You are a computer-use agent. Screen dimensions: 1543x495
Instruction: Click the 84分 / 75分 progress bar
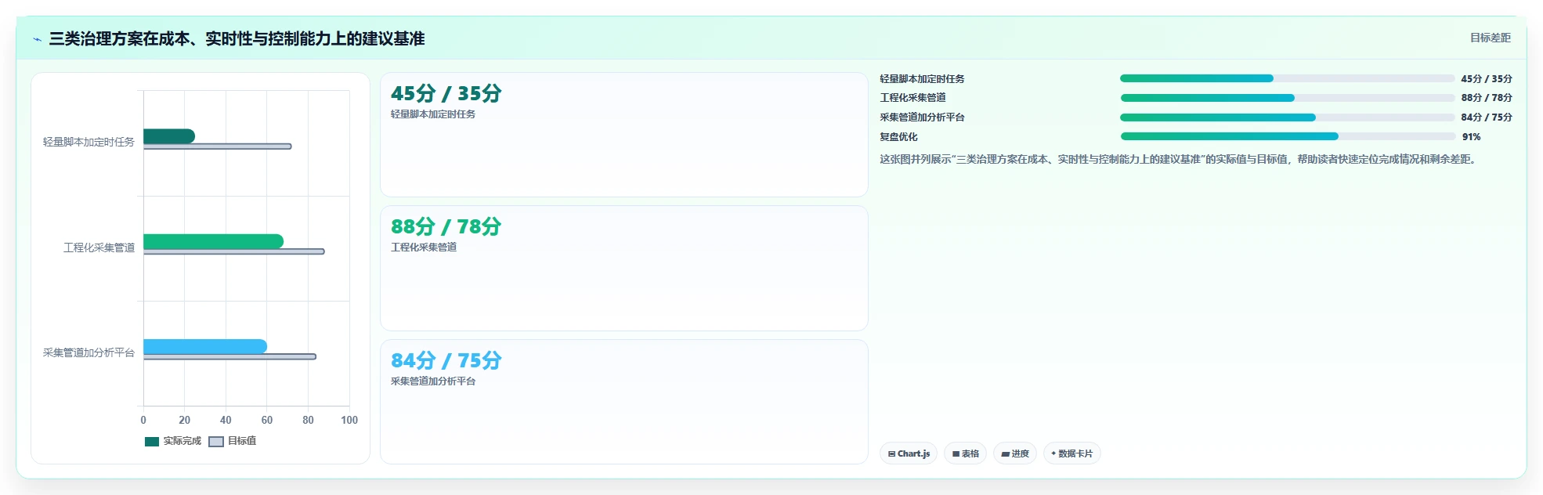[x=1287, y=117]
